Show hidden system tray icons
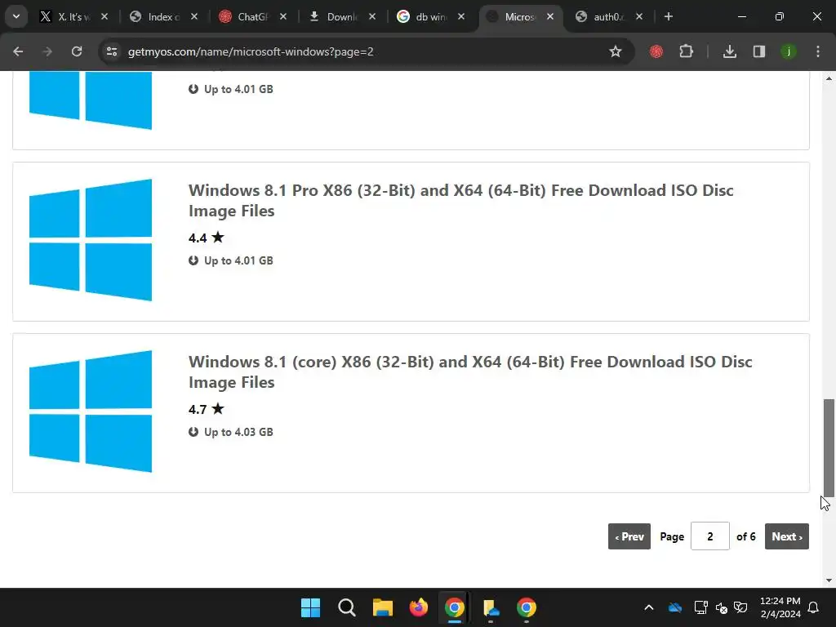 [649, 607]
